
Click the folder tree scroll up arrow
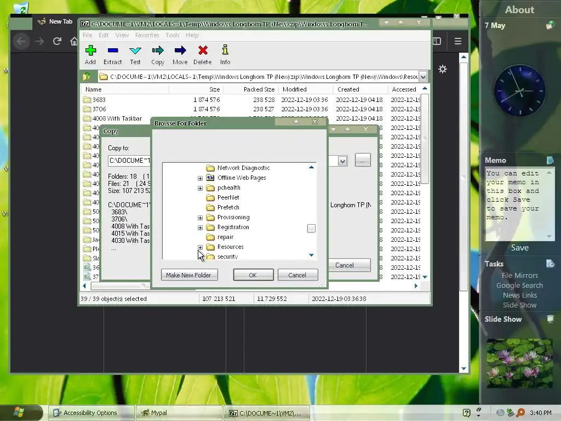click(x=311, y=167)
